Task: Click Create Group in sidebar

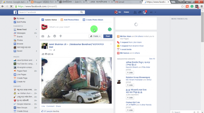Action: (22, 111)
